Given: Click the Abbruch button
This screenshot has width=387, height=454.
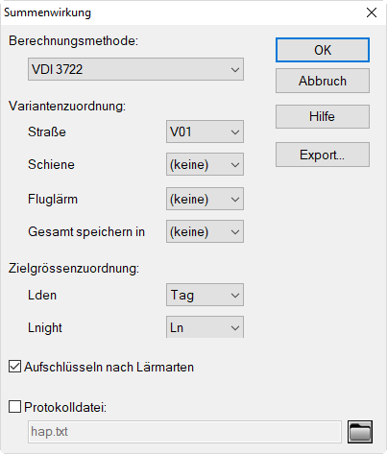Looking at the screenshot, I should 323,81.
